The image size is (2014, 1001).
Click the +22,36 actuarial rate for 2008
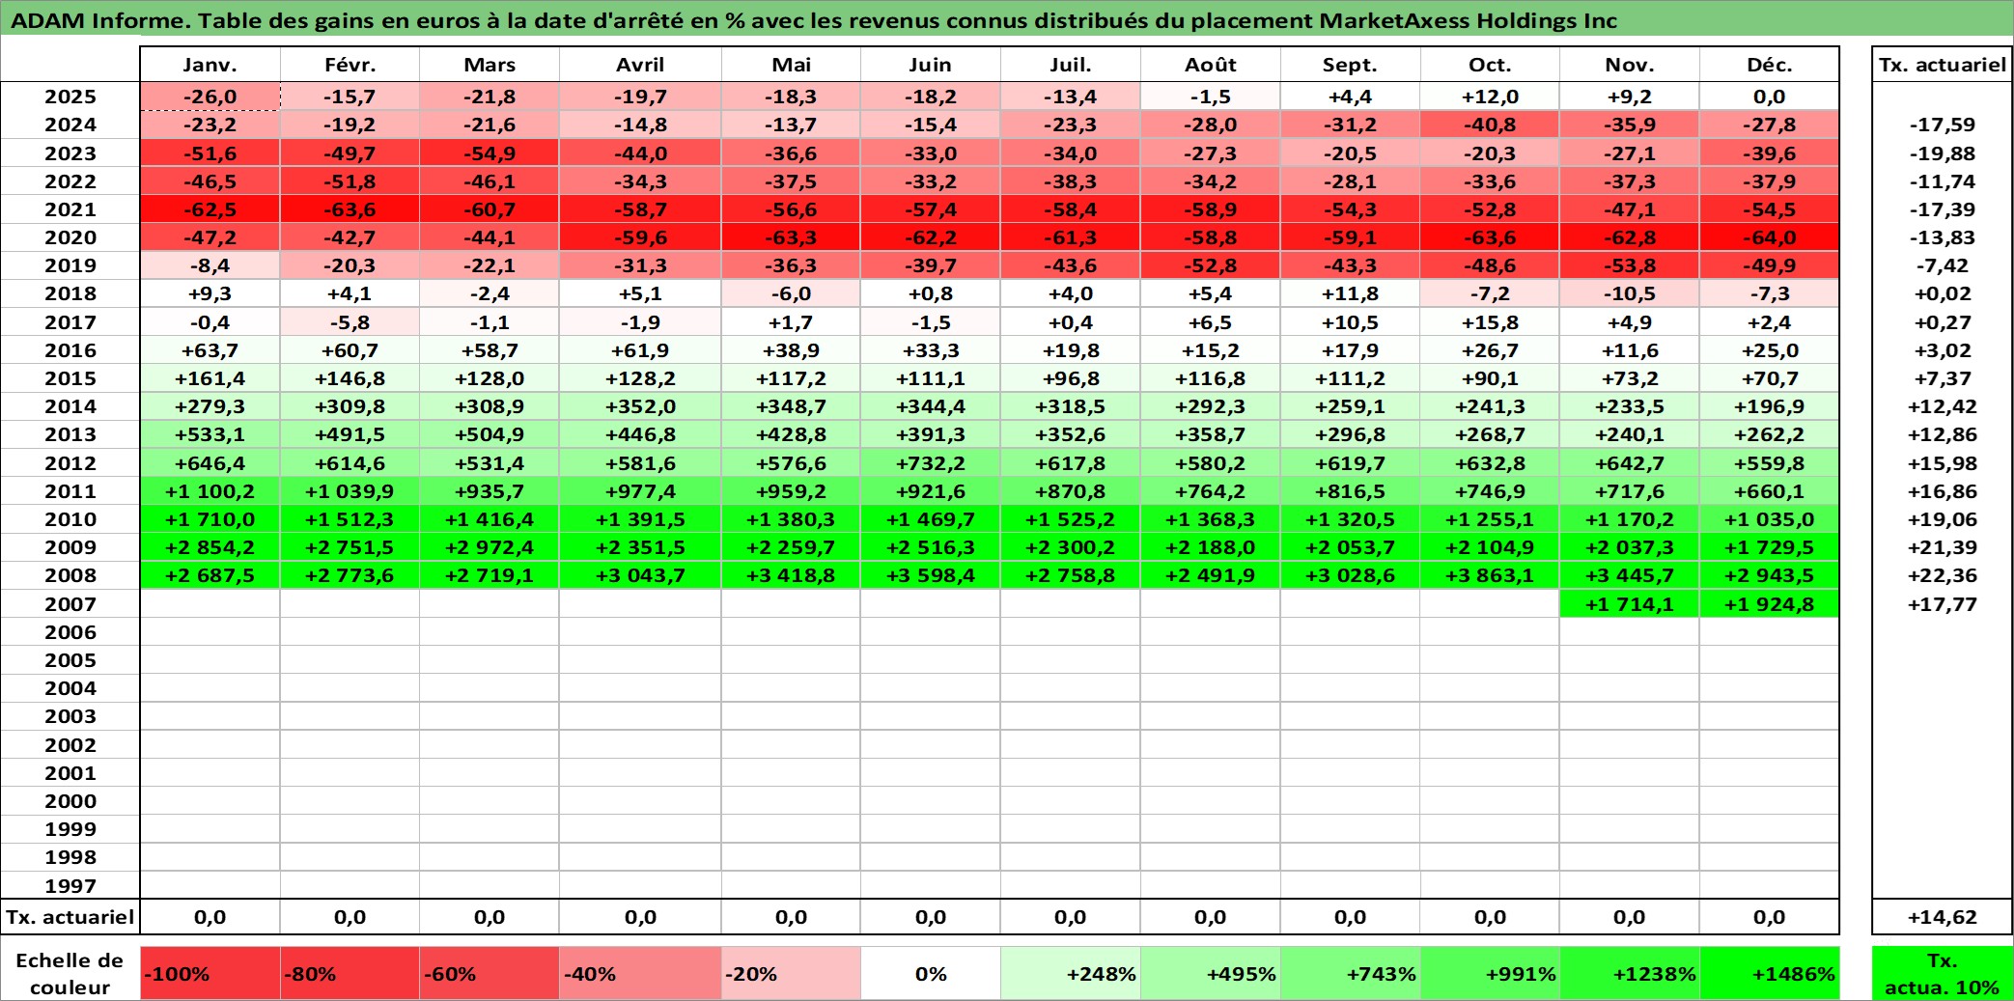1943,575
